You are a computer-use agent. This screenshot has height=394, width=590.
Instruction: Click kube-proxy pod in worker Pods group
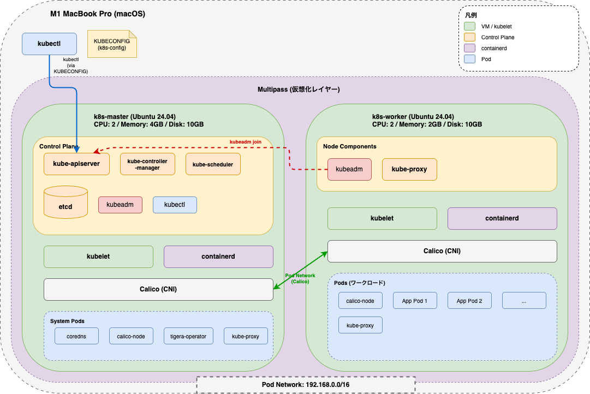tap(360, 325)
